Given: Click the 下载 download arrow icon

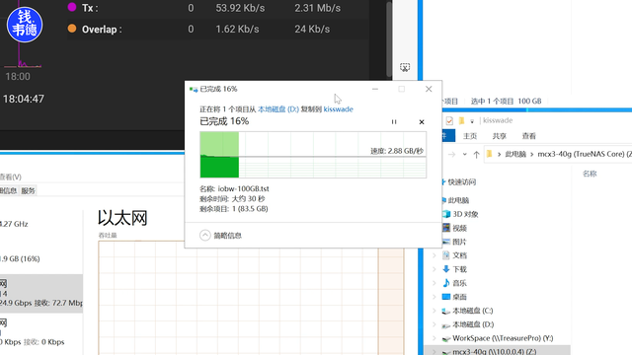Looking at the screenshot, I should tap(446, 269).
